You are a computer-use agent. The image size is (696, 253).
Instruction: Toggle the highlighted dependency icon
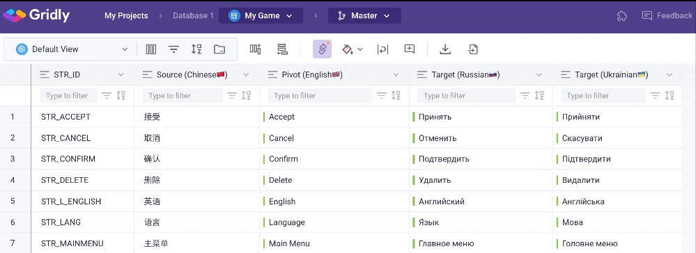(x=323, y=49)
